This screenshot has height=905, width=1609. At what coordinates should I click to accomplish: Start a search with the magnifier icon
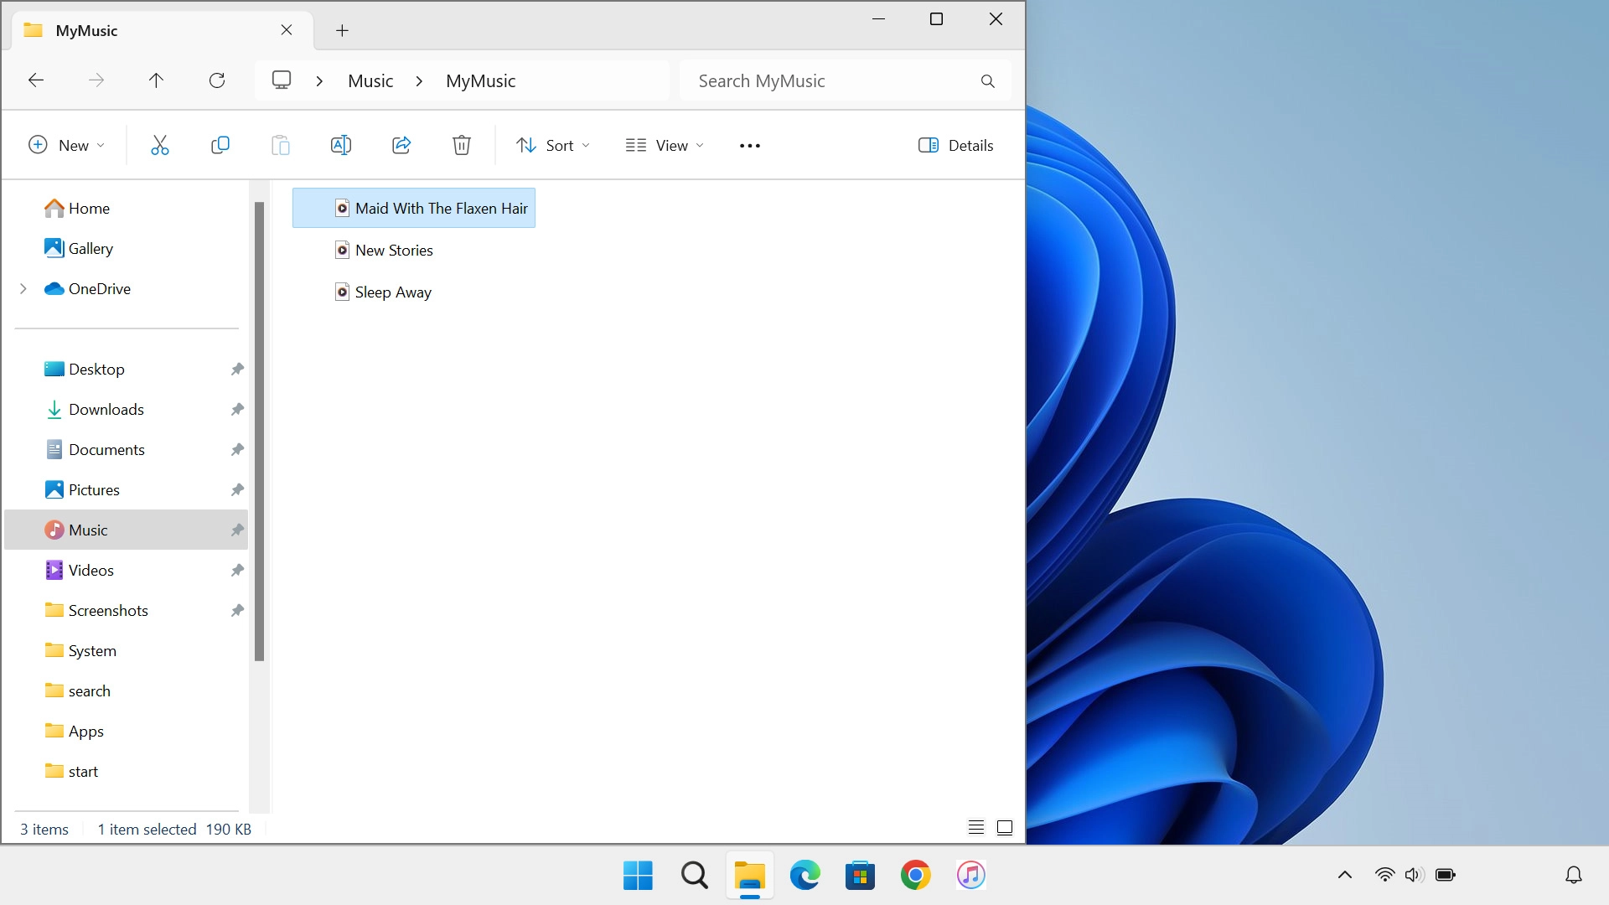point(987,80)
